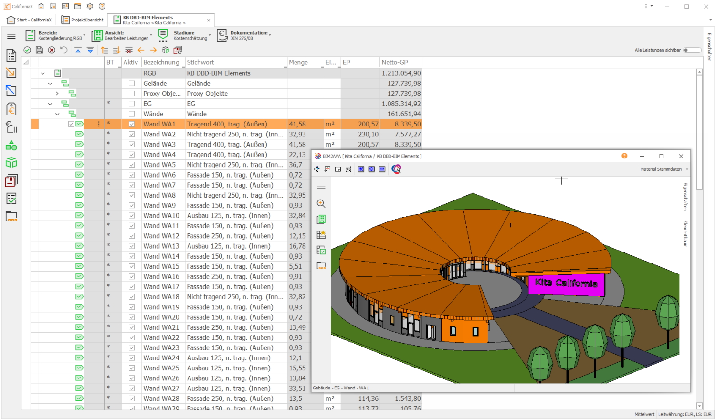The height and width of the screenshot is (420, 716).
Task: Switch to the Projektübersicht tab
Action: point(82,20)
